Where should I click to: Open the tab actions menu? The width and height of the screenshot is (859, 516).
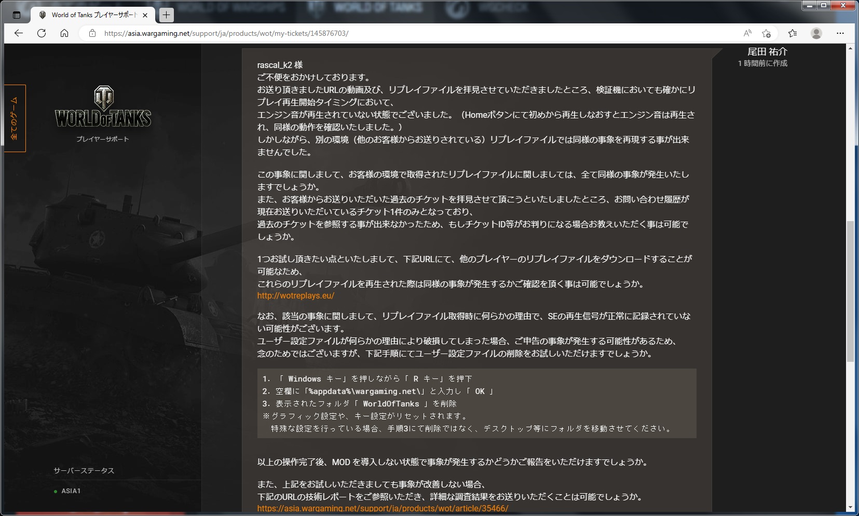(x=17, y=15)
